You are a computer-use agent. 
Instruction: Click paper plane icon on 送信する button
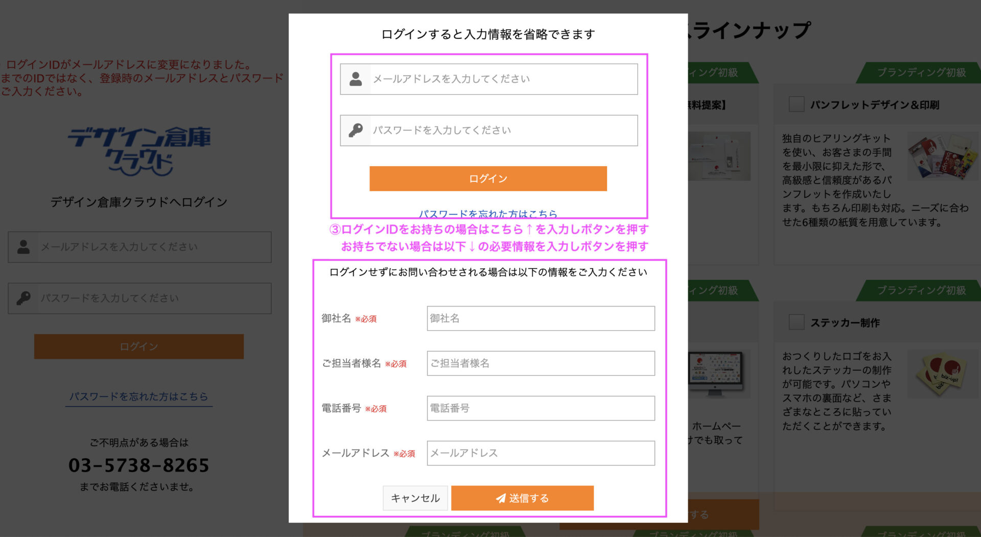pyautogui.click(x=501, y=498)
